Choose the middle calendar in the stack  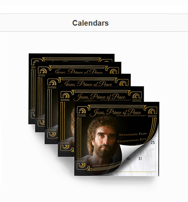click(x=88, y=80)
